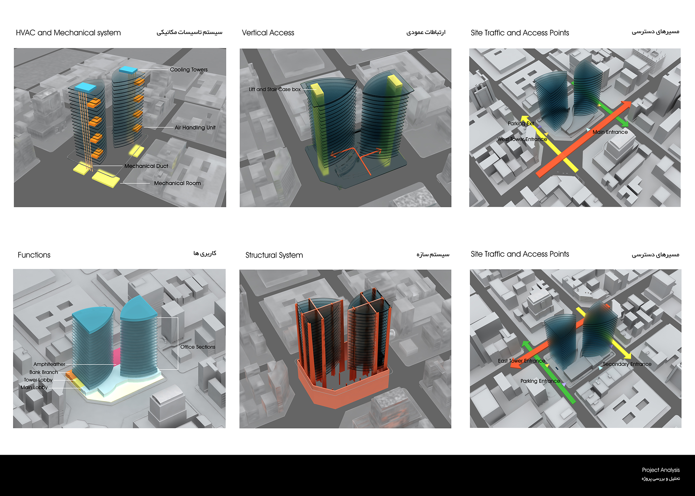695x496 pixels.
Task: Click the 'Mechanical Duct' label
Action: pos(146,166)
